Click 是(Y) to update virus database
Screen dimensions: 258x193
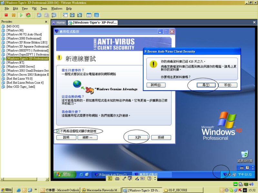click(206, 85)
